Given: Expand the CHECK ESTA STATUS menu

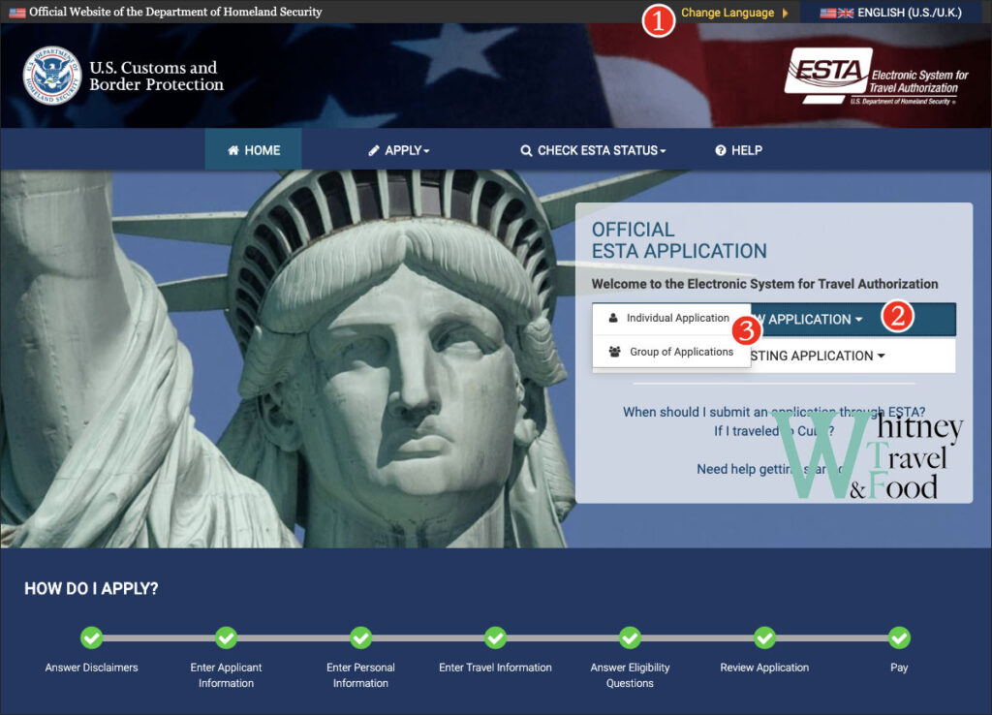Looking at the screenshot, I should 594,150.
